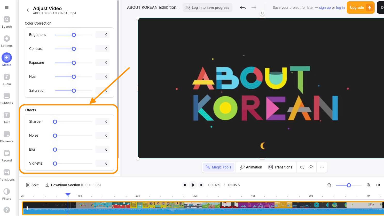Select the video clip in timeline
The image size is (384, 216).
[203, 208]
